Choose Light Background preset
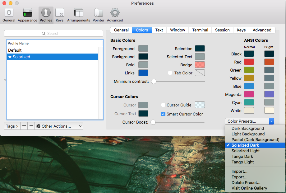 [x=255, y=134]
